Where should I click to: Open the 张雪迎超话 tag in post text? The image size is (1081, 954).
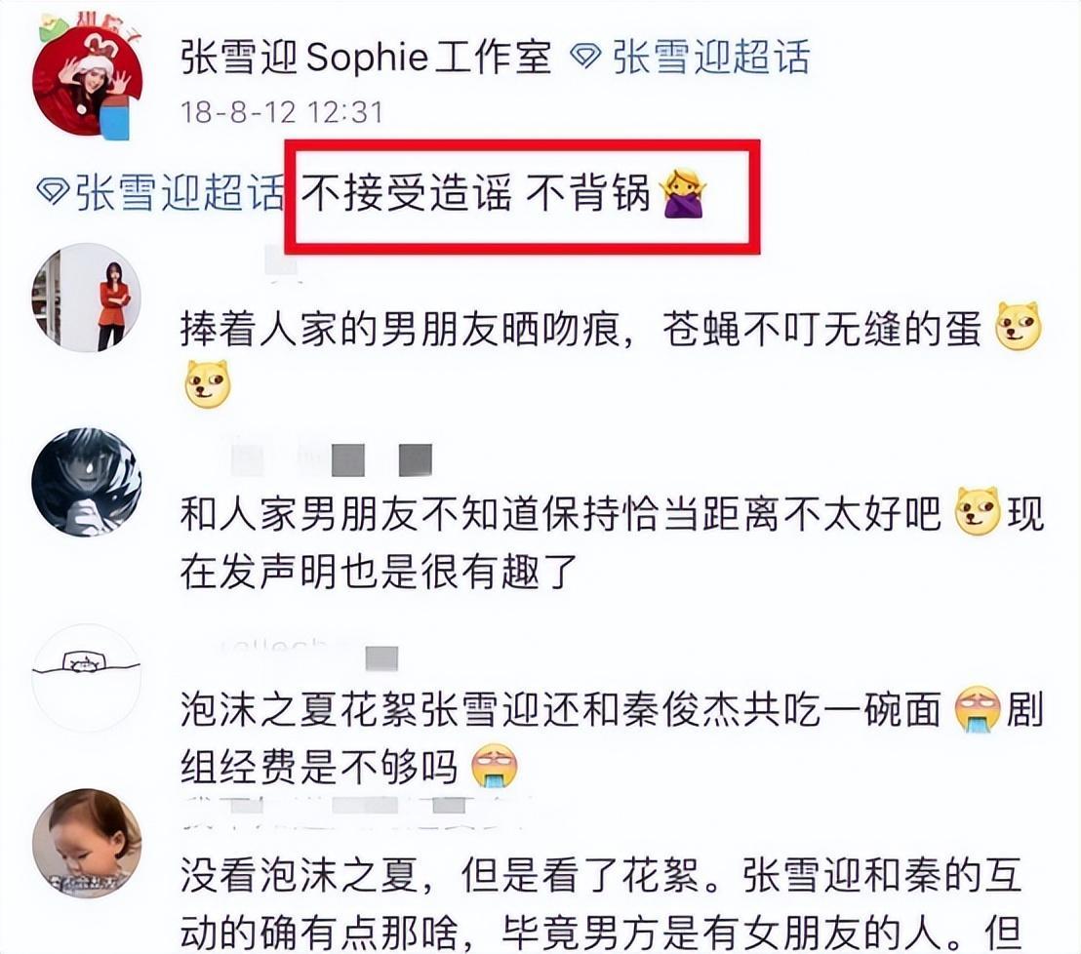(180, 191)
